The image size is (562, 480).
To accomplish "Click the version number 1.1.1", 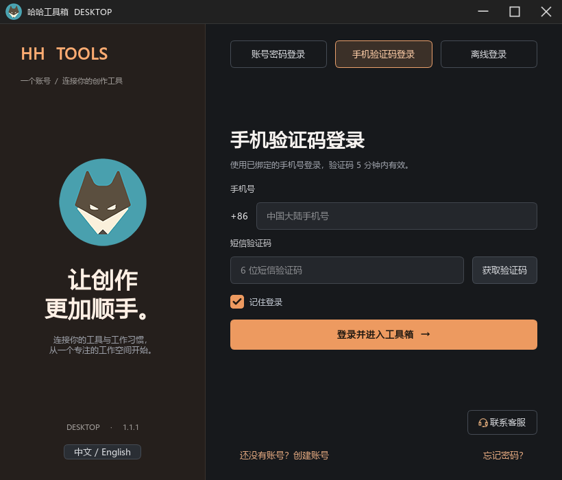I will tap(131, 427).
